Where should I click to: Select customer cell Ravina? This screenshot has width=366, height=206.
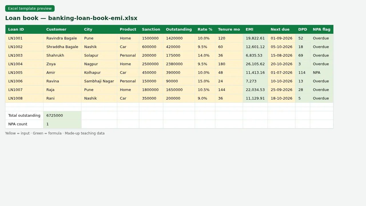(x=62, y=81)
